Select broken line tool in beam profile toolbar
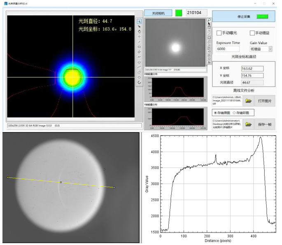This screenshot has width=282, height=245. click(139, 57)
